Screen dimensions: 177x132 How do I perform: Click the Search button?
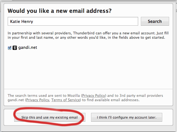tap(155, 21)
